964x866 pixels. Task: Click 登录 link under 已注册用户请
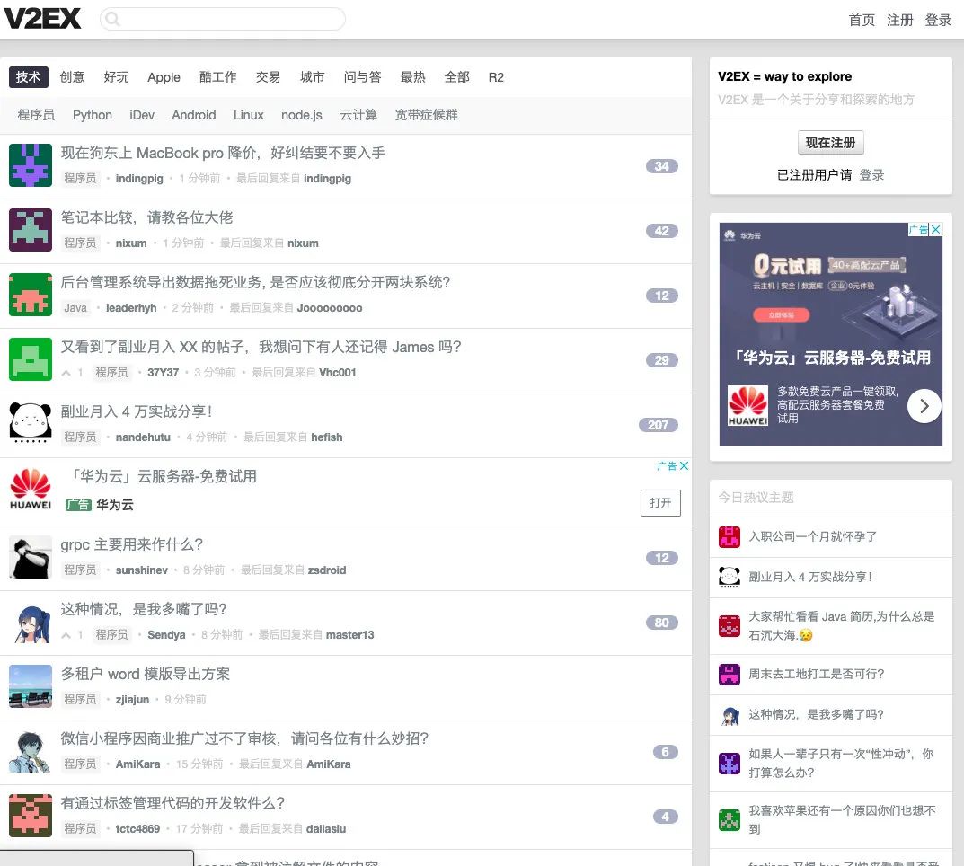871,175
